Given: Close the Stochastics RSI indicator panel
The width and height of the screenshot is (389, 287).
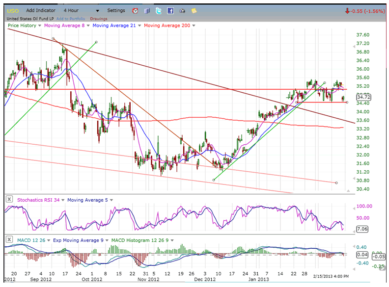Looking at the screenshot, I should (x=9, y=199).
